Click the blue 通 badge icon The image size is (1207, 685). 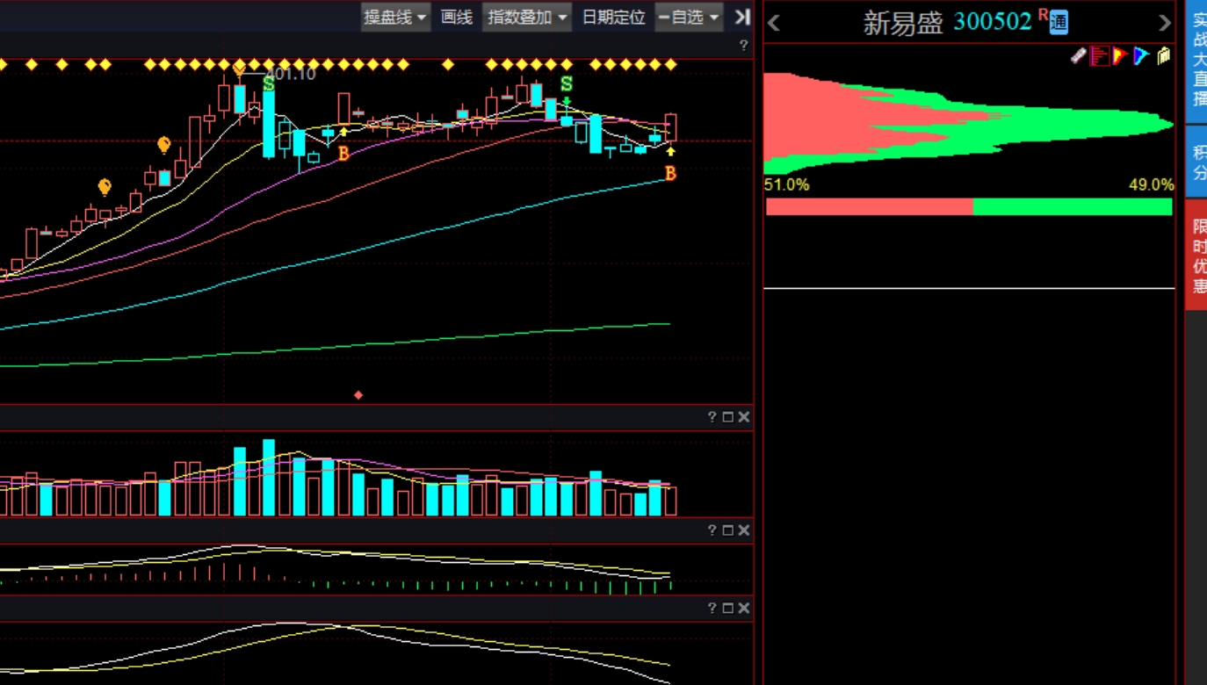click(x=1059, y=23)
